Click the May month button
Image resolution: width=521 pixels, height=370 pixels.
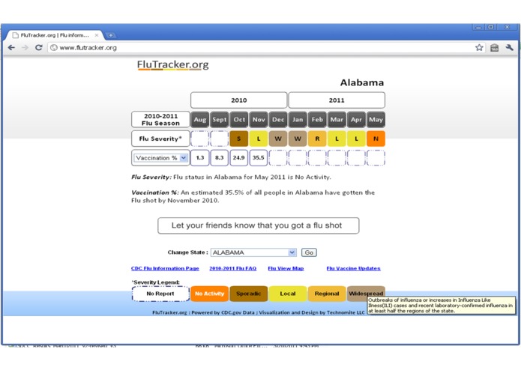(376, 119)
